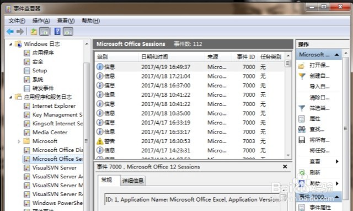Image resolution: width=353 pixels, height=211 pixels.
Task: Collapse the 应用程序和服务日志 tree node
Action: point(10,97)
